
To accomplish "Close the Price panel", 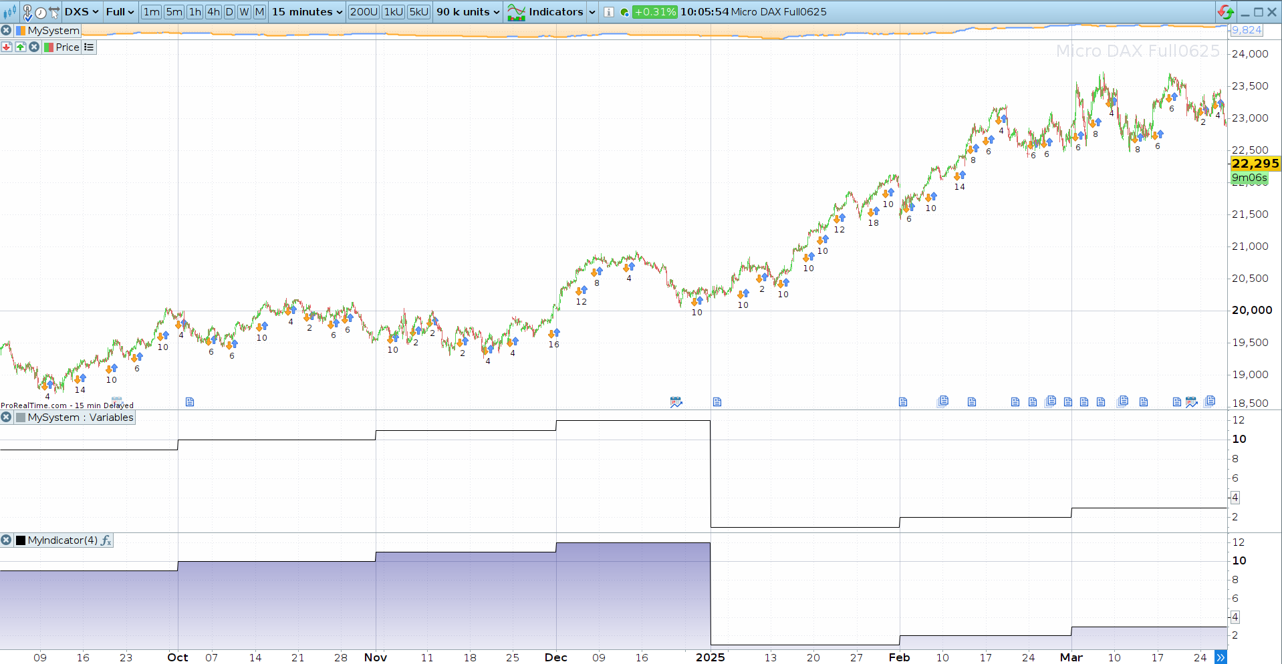I will (x=34, y=47).
